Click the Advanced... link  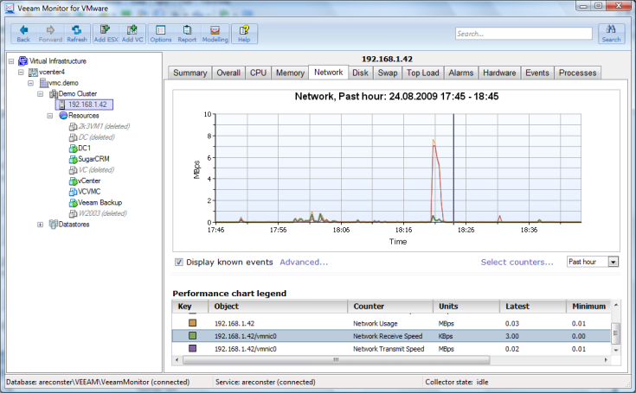(304, 262)
